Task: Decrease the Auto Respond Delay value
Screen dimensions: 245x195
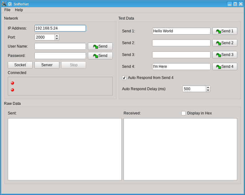Action: 208,90
